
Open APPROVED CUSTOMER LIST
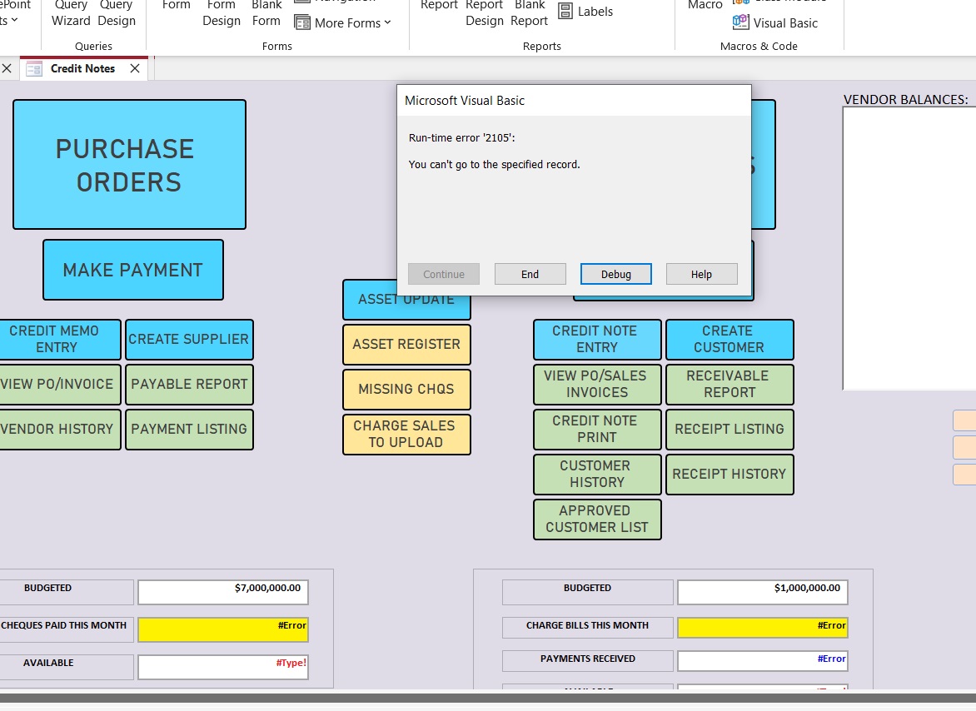coord(598,519)
